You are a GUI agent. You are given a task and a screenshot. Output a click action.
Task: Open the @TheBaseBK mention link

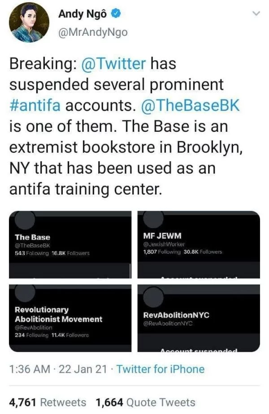click(190, 105)
